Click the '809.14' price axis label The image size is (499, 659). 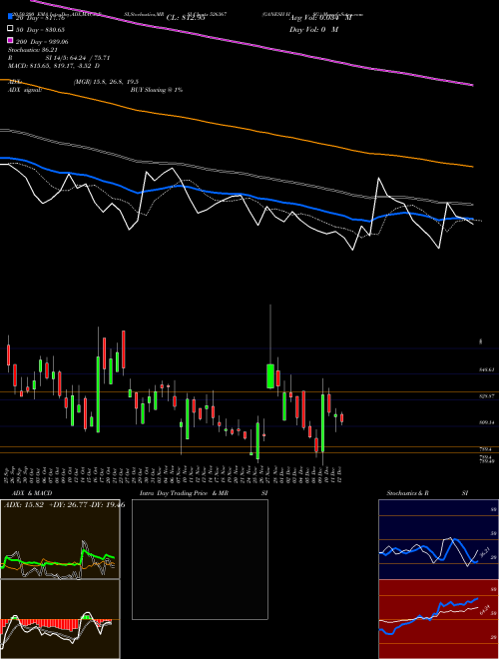pyautogui.click(x=487, y=422)
